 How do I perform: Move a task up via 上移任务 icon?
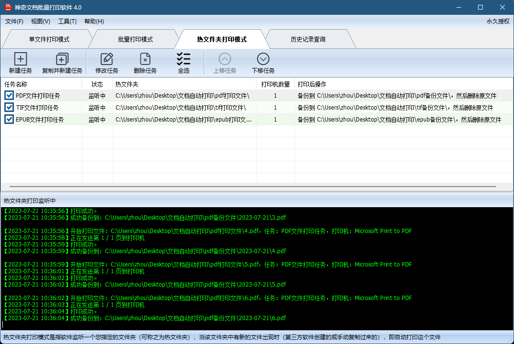[224, 63]
